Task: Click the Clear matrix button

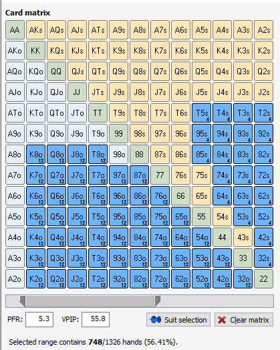Action: pyautogui.click(x=244, y=320)
